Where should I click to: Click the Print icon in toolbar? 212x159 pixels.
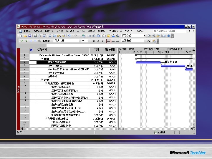pos(35,36)
